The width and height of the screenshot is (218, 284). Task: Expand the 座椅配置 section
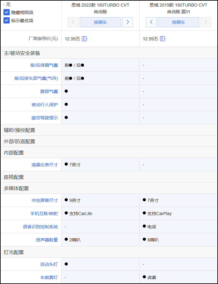click(109, 177)
